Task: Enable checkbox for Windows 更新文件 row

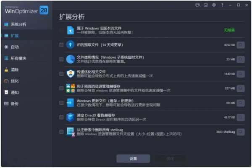Action: tap(61, 103)
